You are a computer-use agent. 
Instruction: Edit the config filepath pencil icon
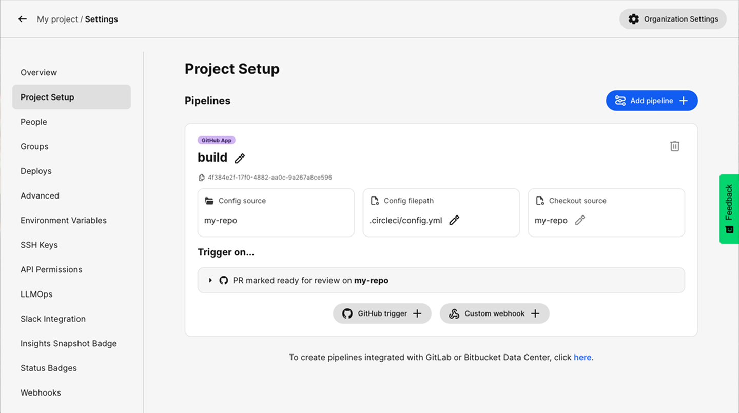click(x=454, y=220)
